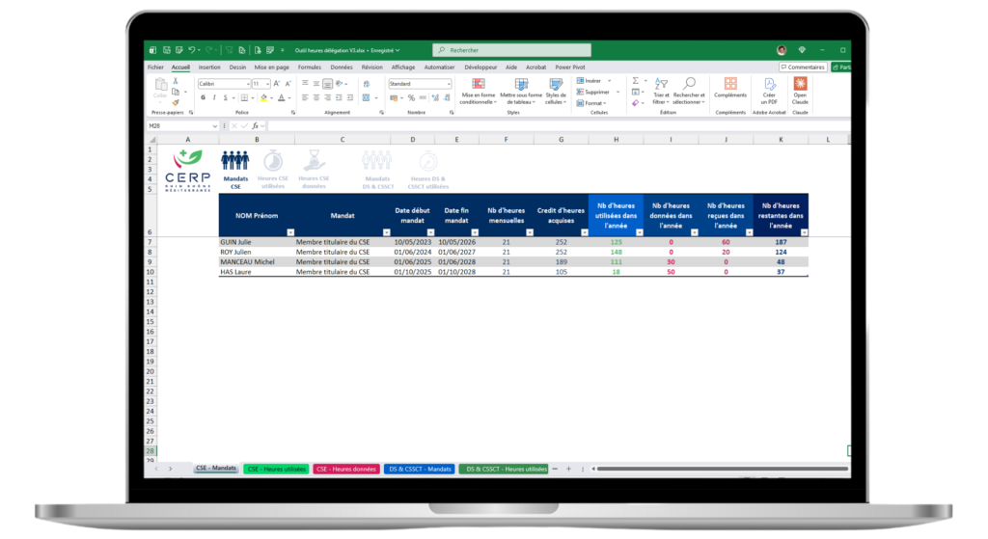Click the yellow fill color button
Screen dimensions: 988x539
[262, 97]
